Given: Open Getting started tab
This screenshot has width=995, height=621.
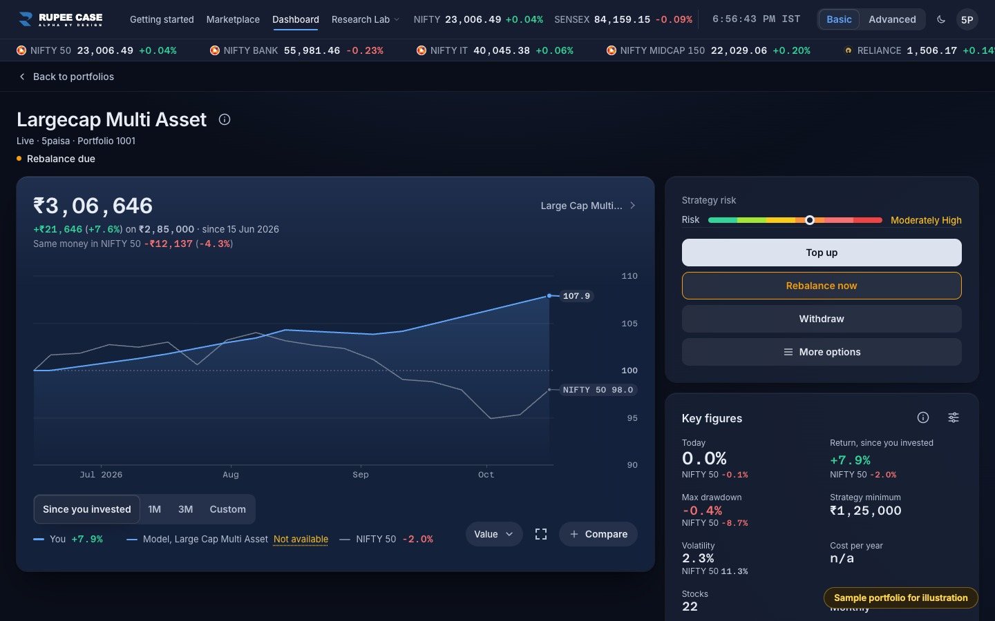Looking at the screenshot, I should (x=162, y=19).
